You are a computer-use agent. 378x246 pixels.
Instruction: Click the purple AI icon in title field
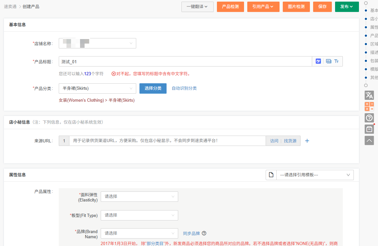[318, 61]
